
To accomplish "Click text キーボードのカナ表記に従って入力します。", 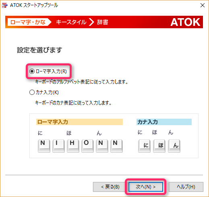I will pos(73,103).
